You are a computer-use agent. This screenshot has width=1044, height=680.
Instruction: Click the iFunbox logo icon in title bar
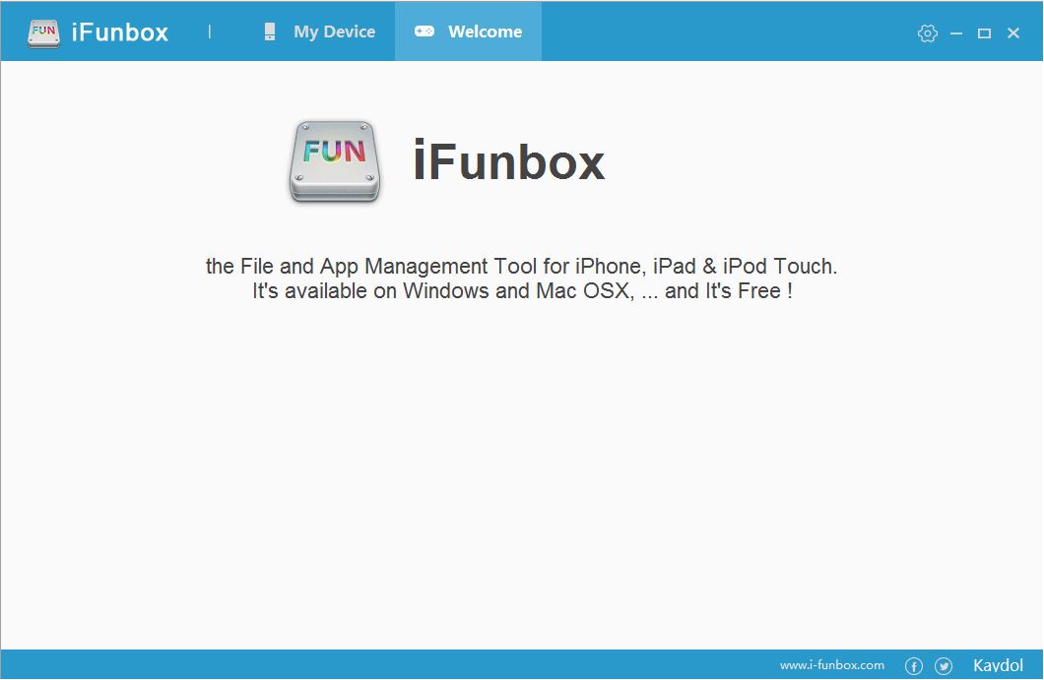(44, 32)
